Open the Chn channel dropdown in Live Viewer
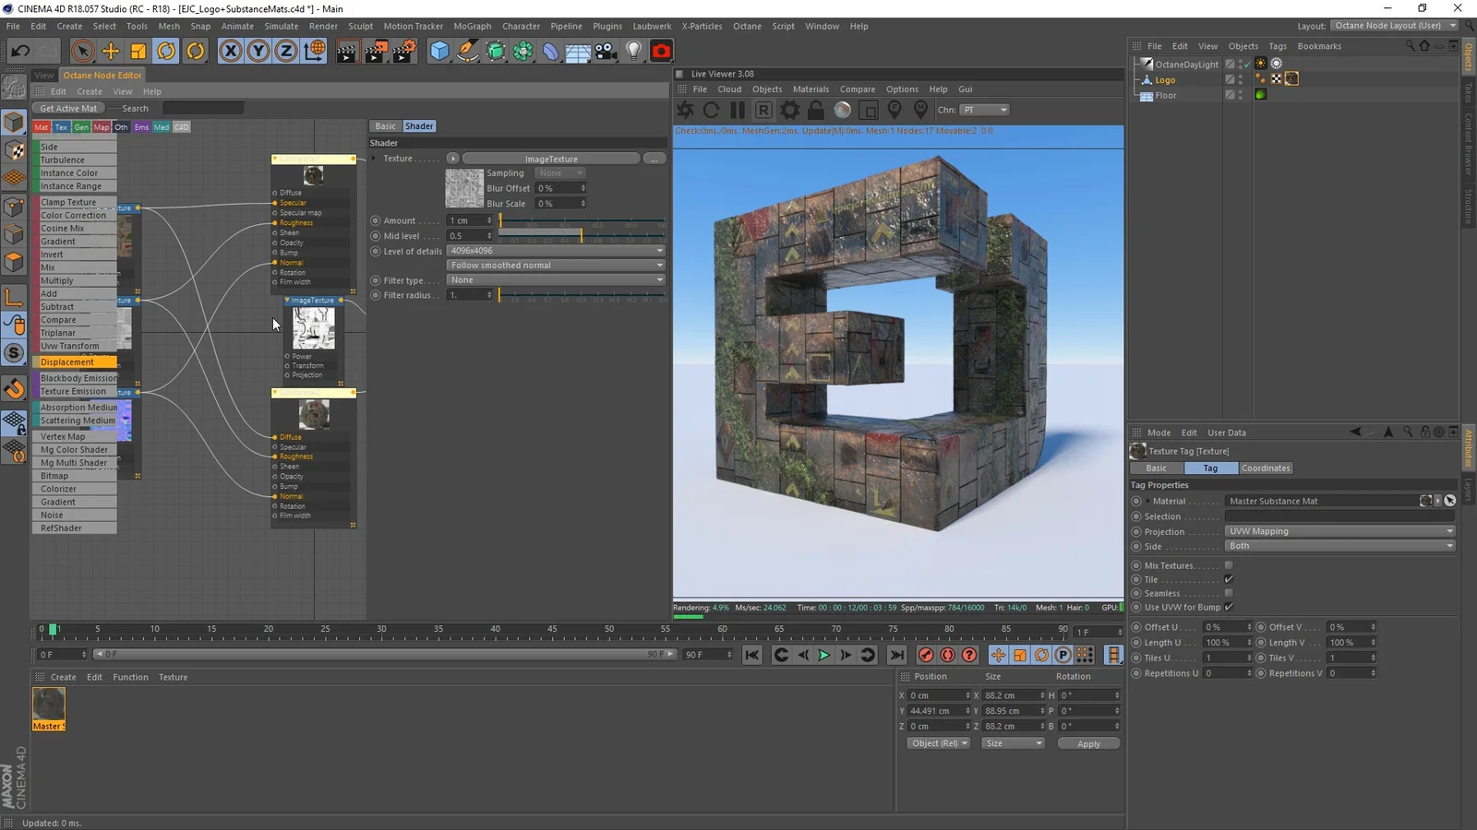 983,110
